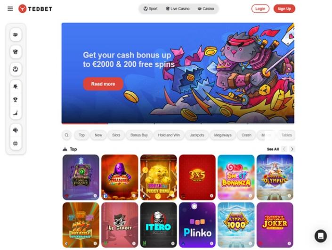Select the soccer ball sport sidebar icon
Image resolution: width=332 pixels, height=250 pixels.
(x=16, y=69)
